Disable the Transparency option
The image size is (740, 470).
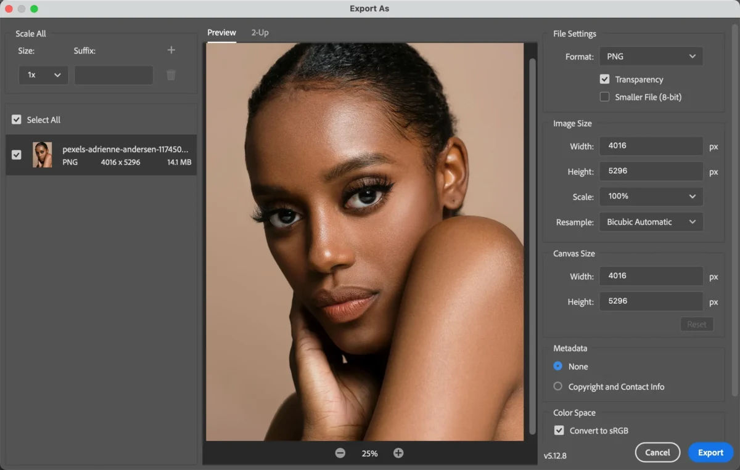(x=605, y=79)
